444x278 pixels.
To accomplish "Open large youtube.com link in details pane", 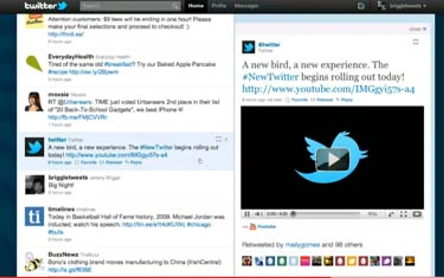I will (x=328, y=89).
